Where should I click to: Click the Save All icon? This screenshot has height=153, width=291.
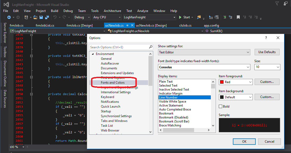47,17
